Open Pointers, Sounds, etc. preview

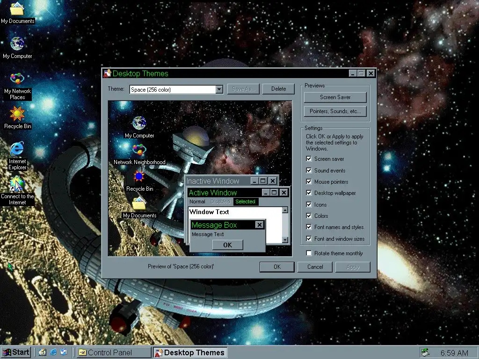coord(335,111)
